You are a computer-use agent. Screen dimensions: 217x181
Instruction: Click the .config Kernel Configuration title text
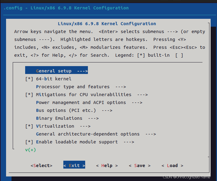click(x=66, y=8)
